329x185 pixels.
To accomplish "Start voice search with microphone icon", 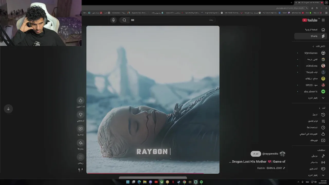I will [x=113, y=20].
